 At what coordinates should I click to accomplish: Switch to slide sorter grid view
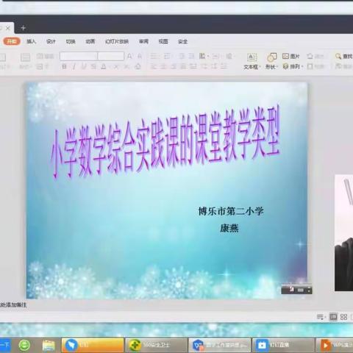pos(343,317)
